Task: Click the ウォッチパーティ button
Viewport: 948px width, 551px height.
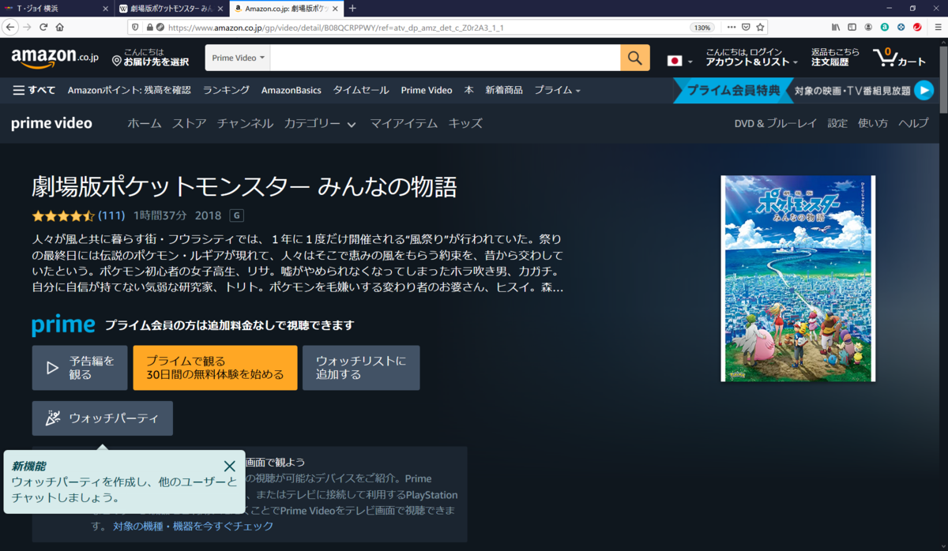Action: click(x=103, y=418)
